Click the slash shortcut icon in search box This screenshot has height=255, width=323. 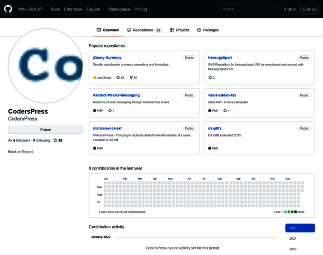(x=275, y=9)
